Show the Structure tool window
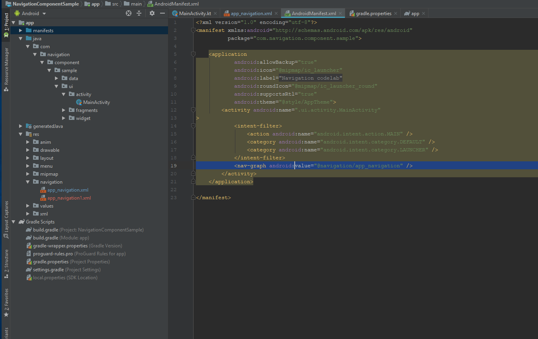 pyautogui.click(x=6, y=264)
